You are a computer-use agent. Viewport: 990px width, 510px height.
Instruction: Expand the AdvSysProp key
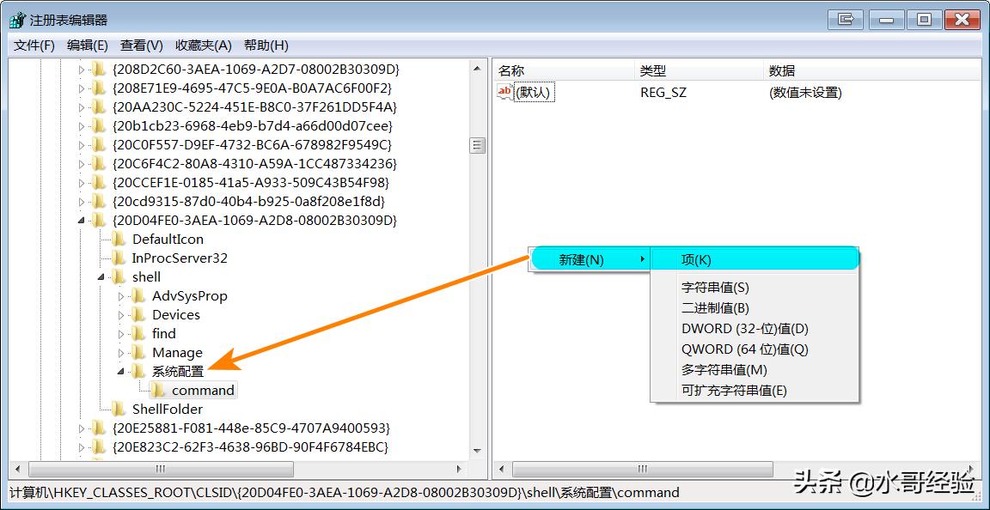click(x=123, y=295)
